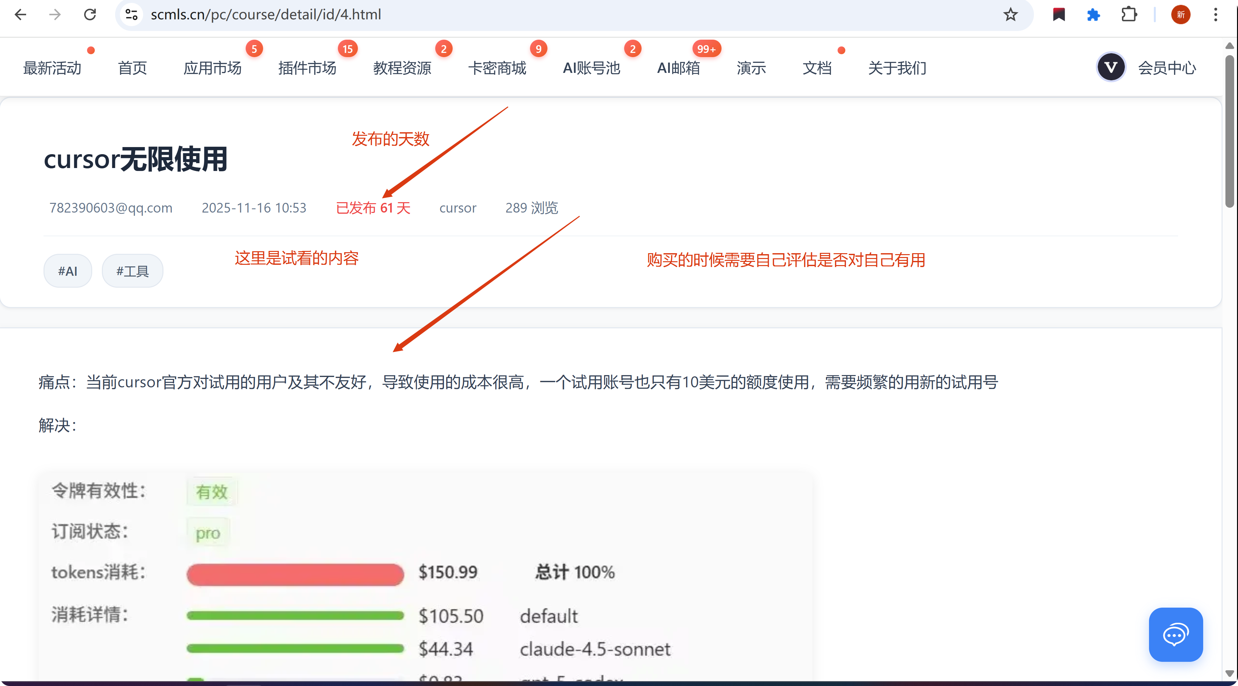This screenshot has width=1238, height=686.
Task: Reload the page with refresh icon
Action: (90, 15)
